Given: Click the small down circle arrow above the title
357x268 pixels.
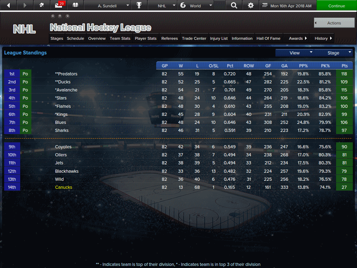Looking at the screenshot, I should [x=60, y=16].
